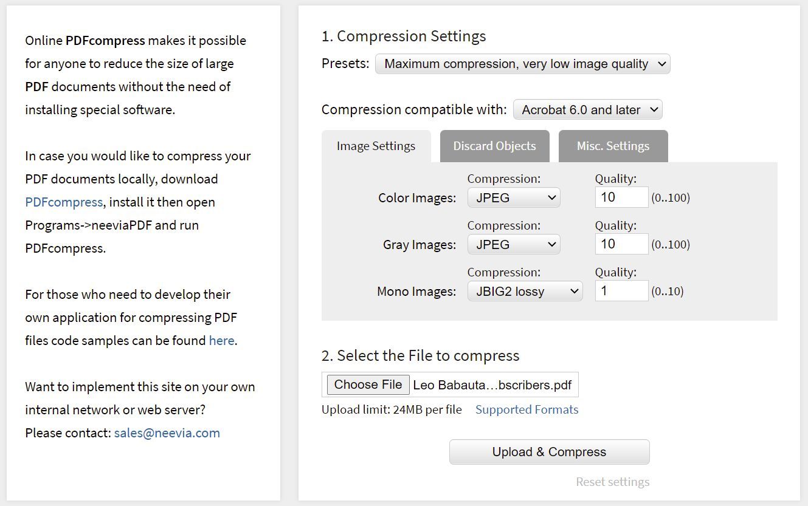
Task: Click the Color Images quality field
Action: click(x=621, y=197)
